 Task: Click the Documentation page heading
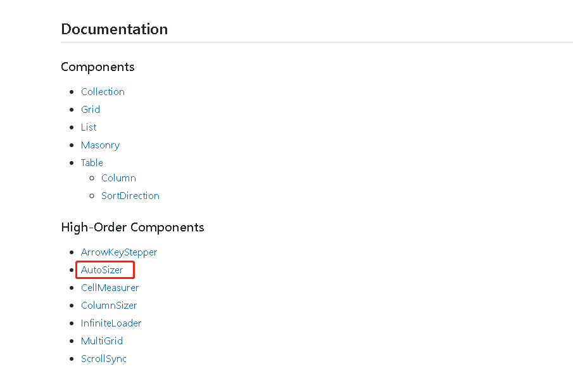click(114, 29)
